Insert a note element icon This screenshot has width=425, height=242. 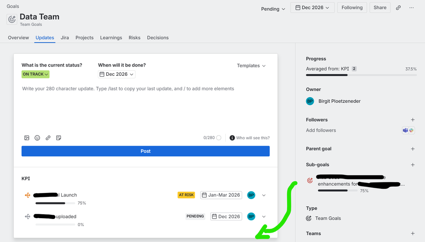tap(58, 138)
